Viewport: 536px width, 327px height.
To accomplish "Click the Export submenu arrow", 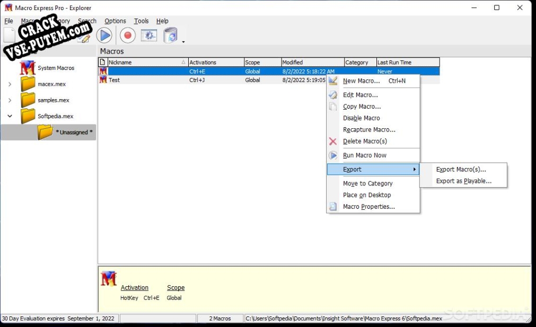I will (414, 170).
